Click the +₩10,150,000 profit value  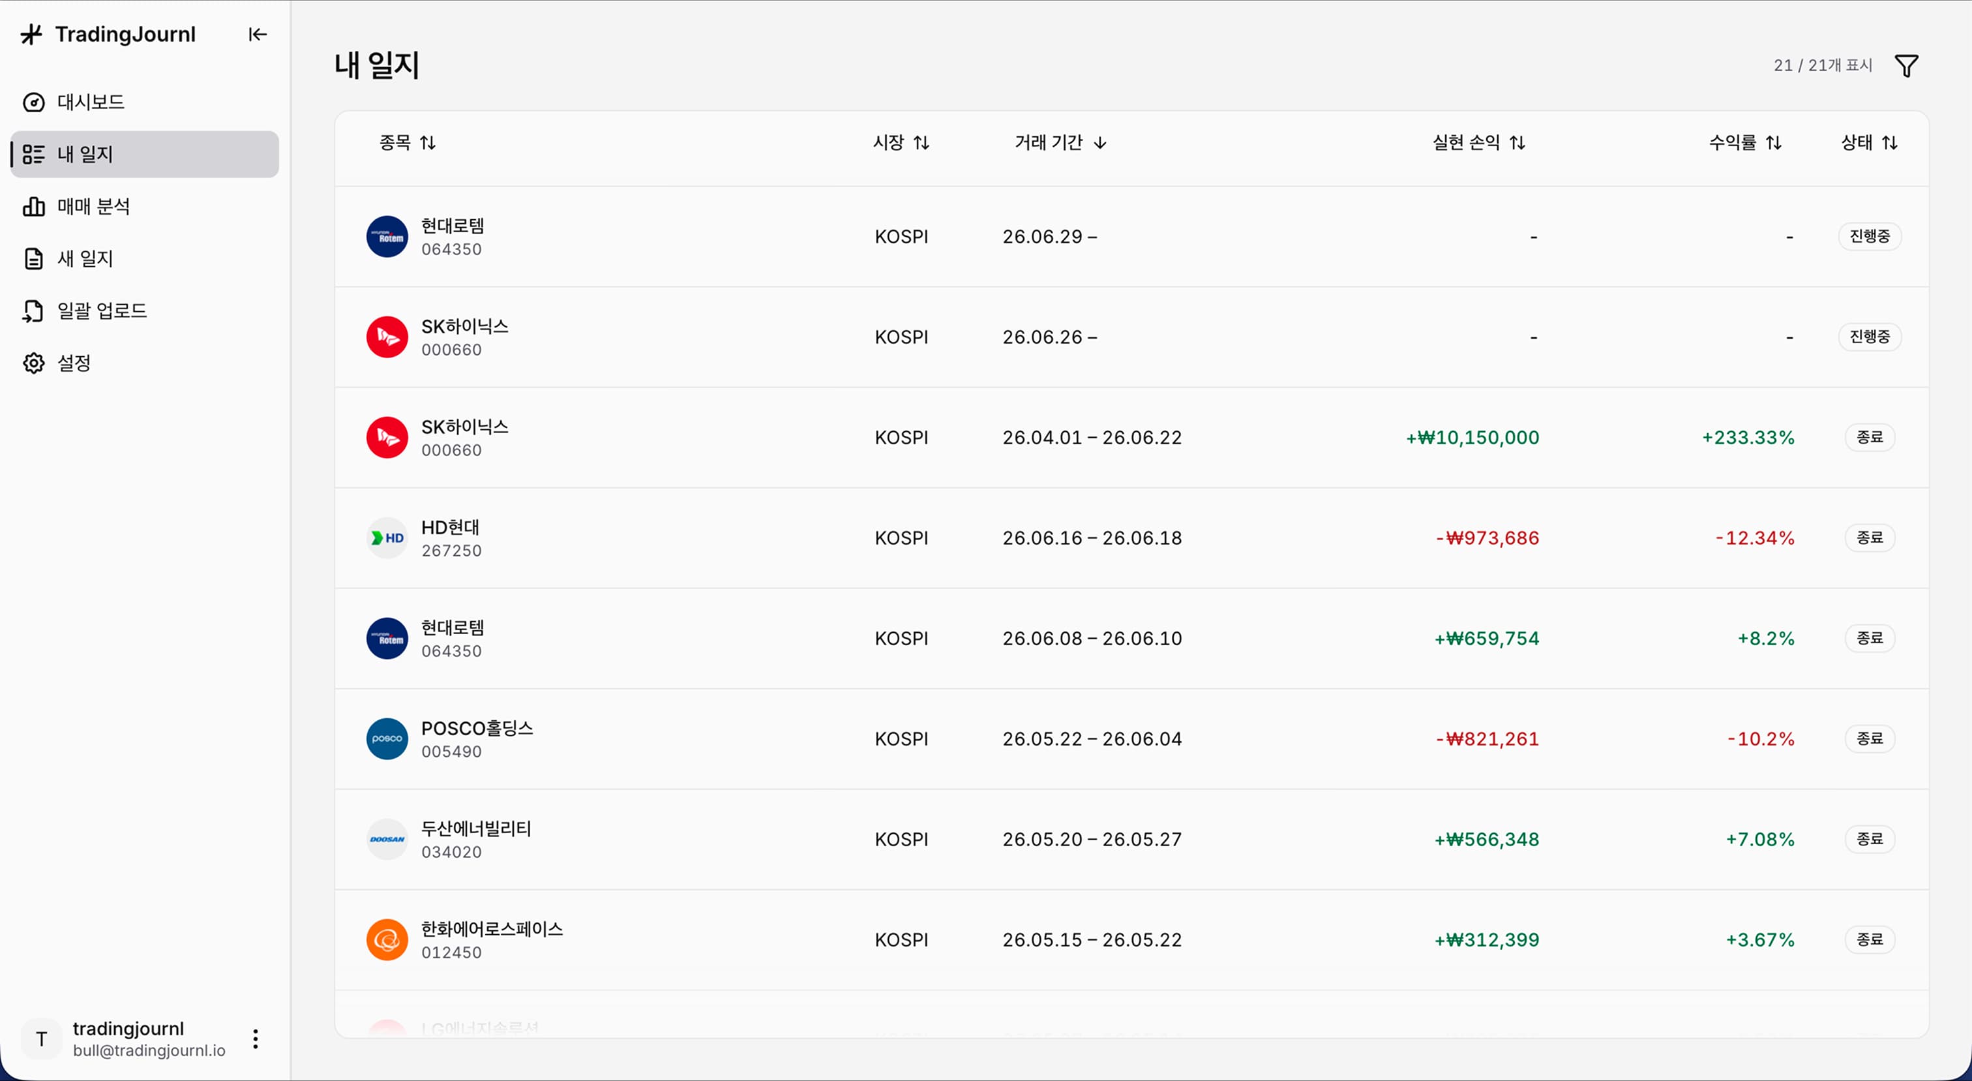(x=1472, y=438)
